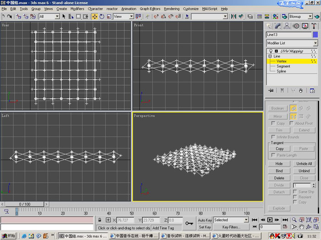
Task: Click the Divide value spinner arrows
Action: pos(314,185)
